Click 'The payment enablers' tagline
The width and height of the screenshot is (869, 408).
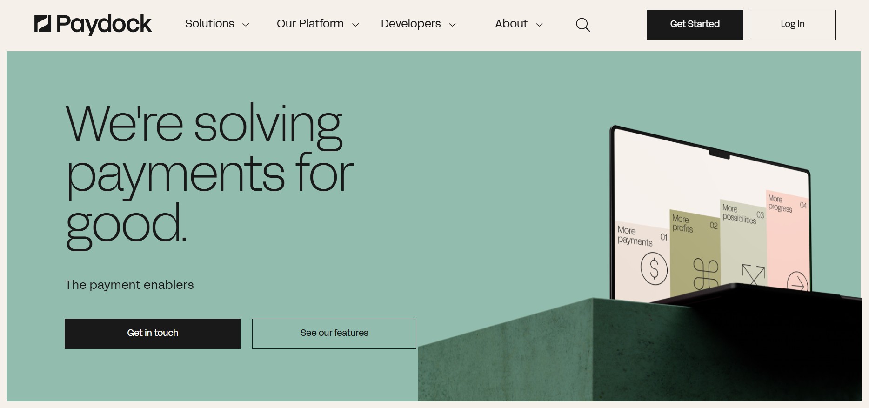pyautogui.click(x=129, y=285)
